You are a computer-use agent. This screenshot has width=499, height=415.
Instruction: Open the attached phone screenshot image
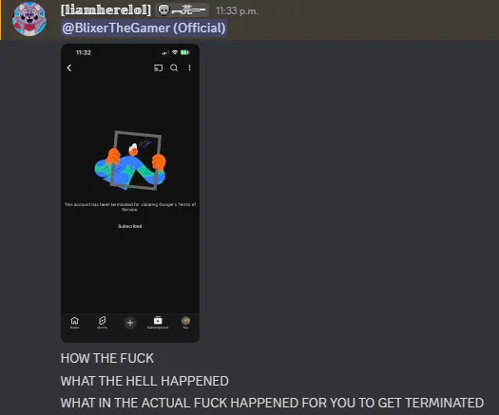130,193
